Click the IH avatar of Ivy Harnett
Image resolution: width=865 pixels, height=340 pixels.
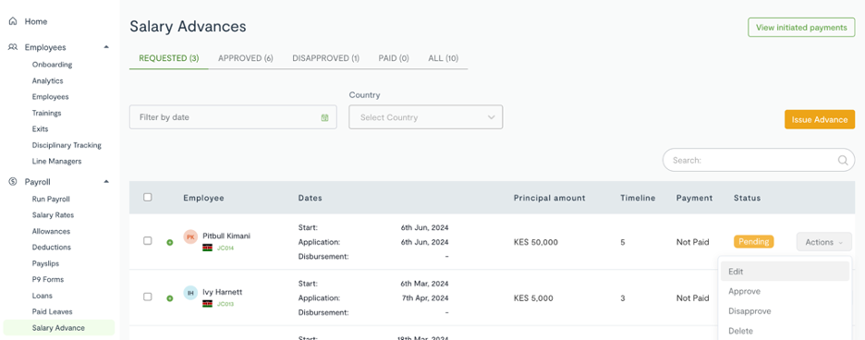click(190, 293)
